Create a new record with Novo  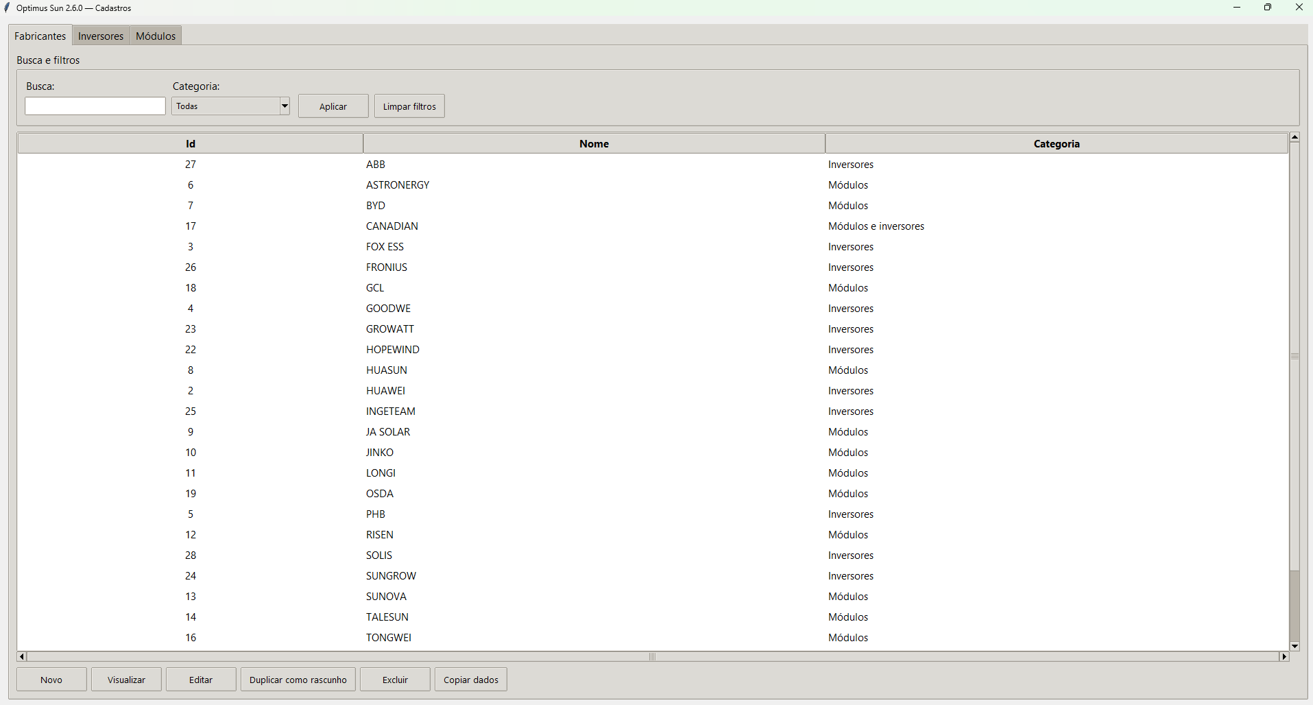click(x=51, y=680)
